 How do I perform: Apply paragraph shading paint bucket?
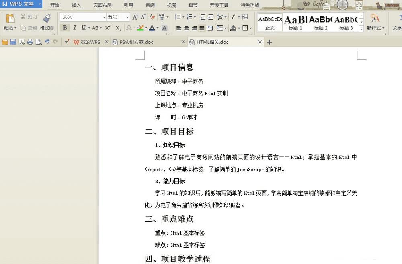(x=233, y=28)
